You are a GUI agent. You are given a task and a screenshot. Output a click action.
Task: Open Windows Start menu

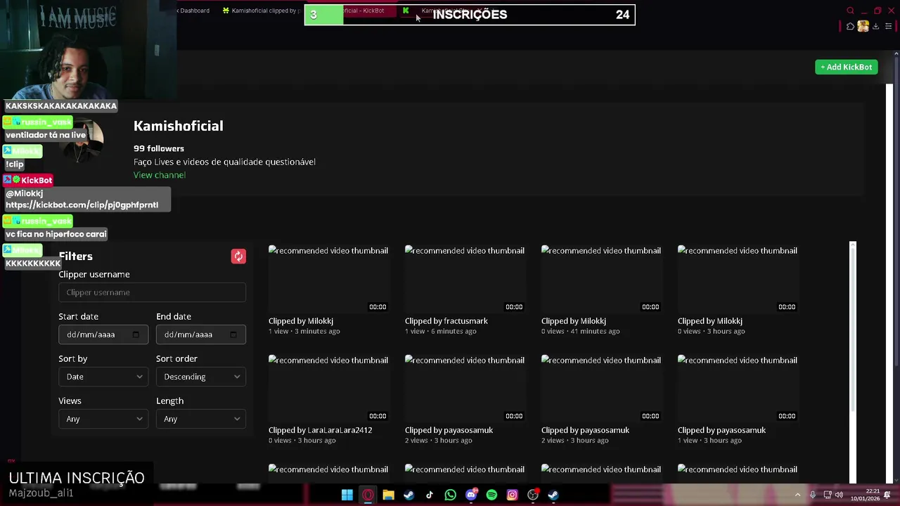pos(347,495)
